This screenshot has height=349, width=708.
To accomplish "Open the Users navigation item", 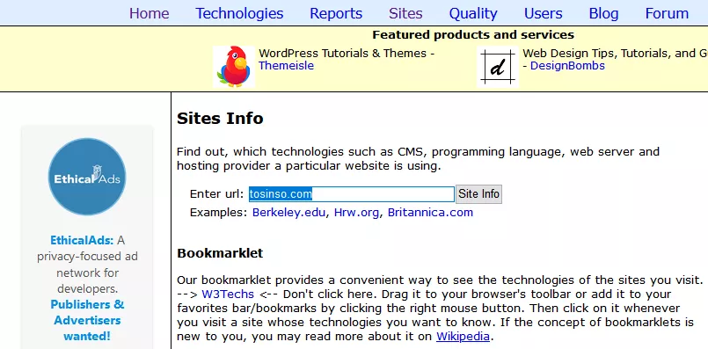I will coord(544,13).
